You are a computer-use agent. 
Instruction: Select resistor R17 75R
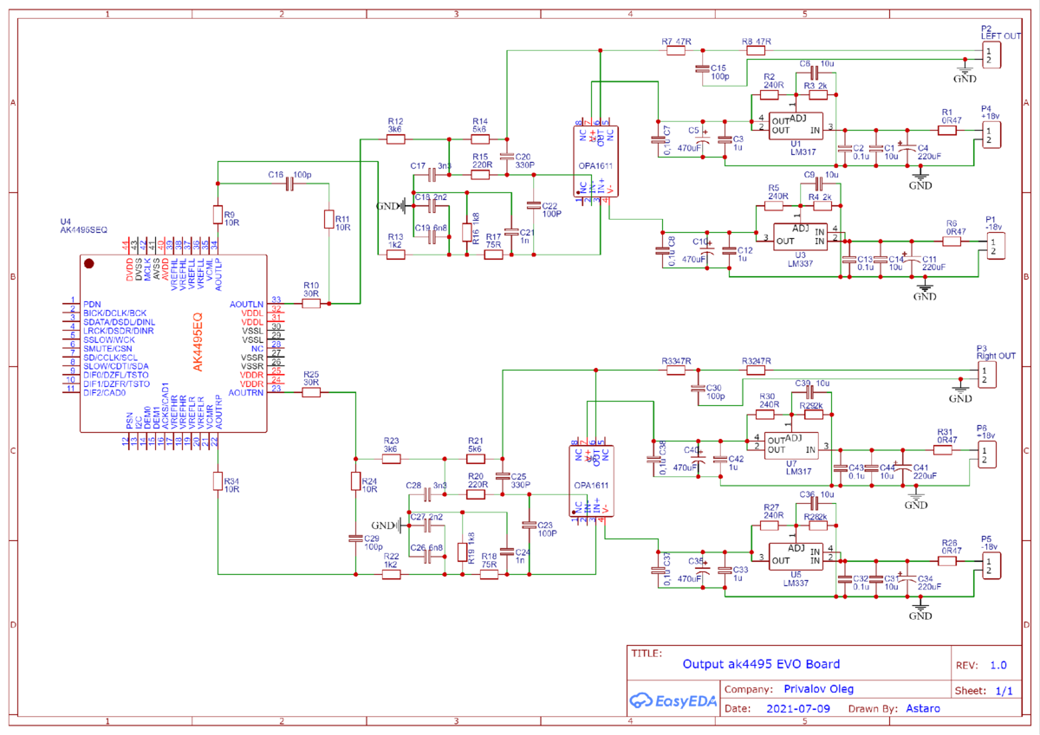(494, 255)
